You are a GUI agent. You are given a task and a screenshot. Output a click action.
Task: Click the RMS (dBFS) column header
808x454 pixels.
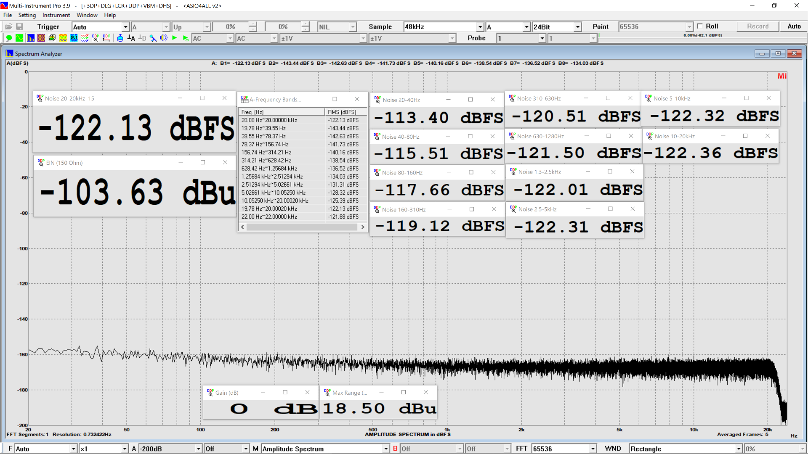[346, 112]
